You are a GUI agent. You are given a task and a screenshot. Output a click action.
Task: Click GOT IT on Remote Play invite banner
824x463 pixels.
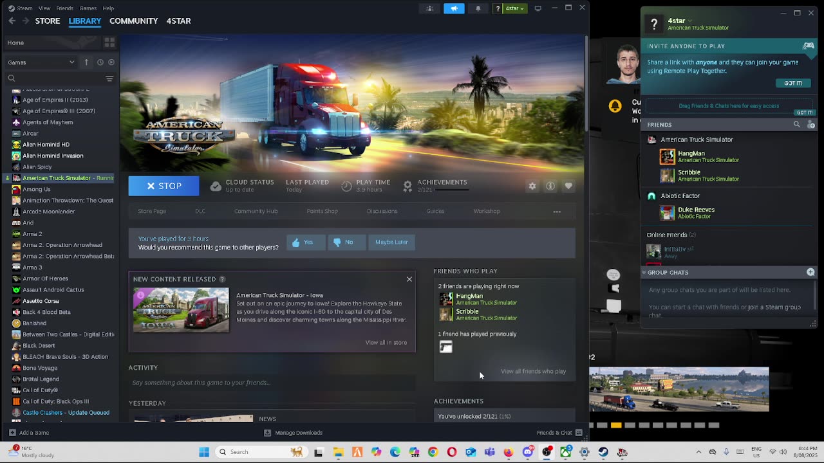(x=793, y=83)
